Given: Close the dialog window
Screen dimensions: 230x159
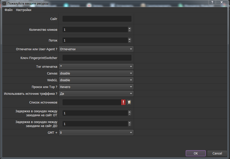Looking at the screenshot, I should (x=222, y=2).
